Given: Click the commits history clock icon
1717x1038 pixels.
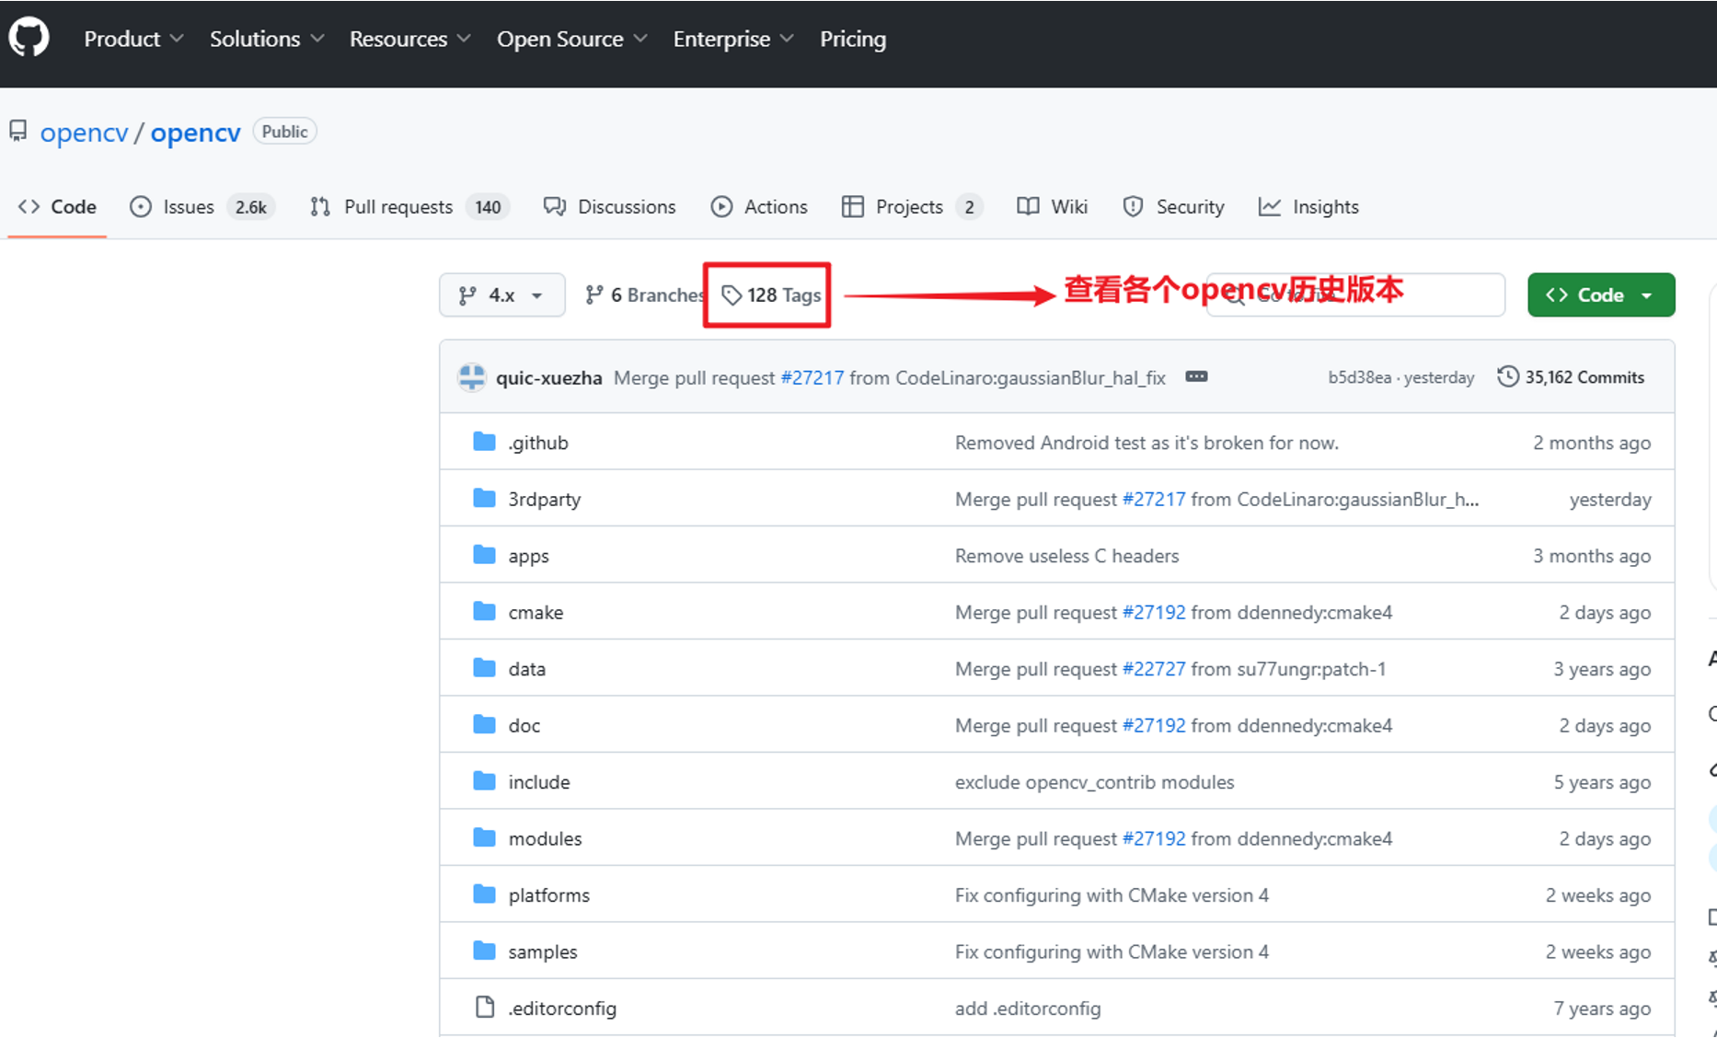Looking at the screenshot, I should pos(1507,377).
